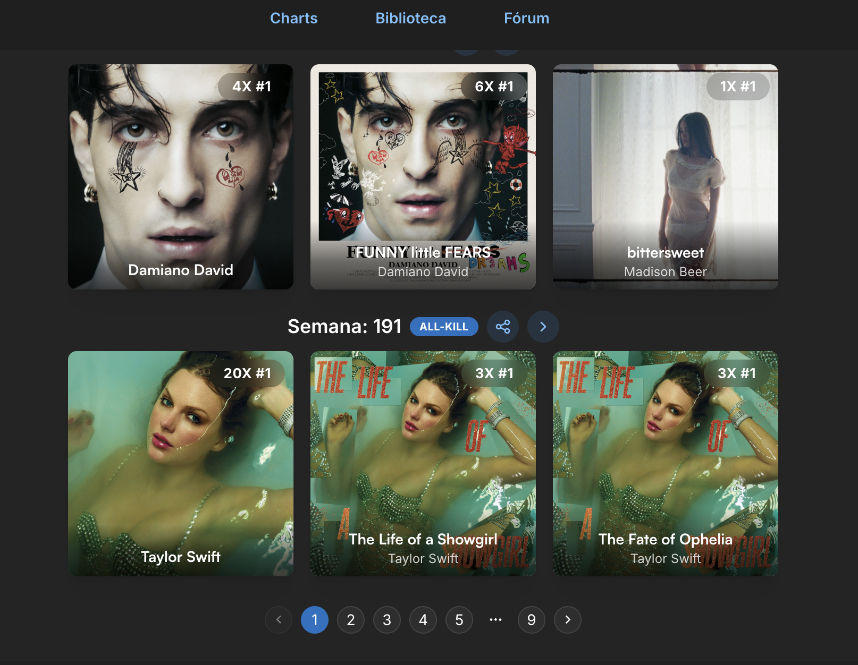This screenshot has width=858, height=665.
Task: Expand the pagination ellipsis
Action: click(x=495, y=620)
